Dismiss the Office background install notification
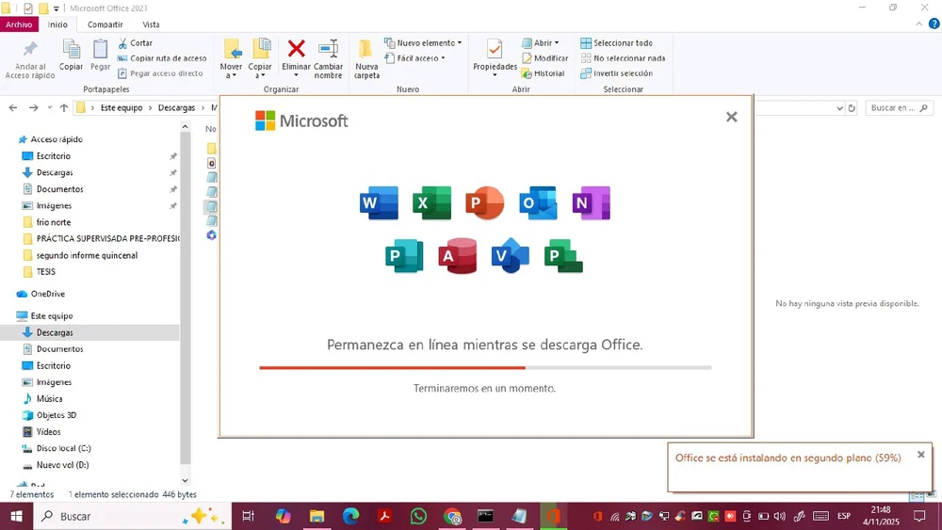Image resolution: width=942 pixels, height=530 pixels. pyautogui.click(x=920, y=455)
